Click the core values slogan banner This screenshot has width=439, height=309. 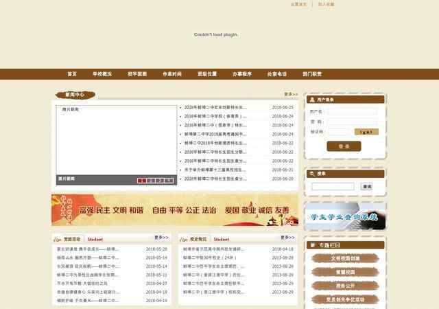pos(175,210)
